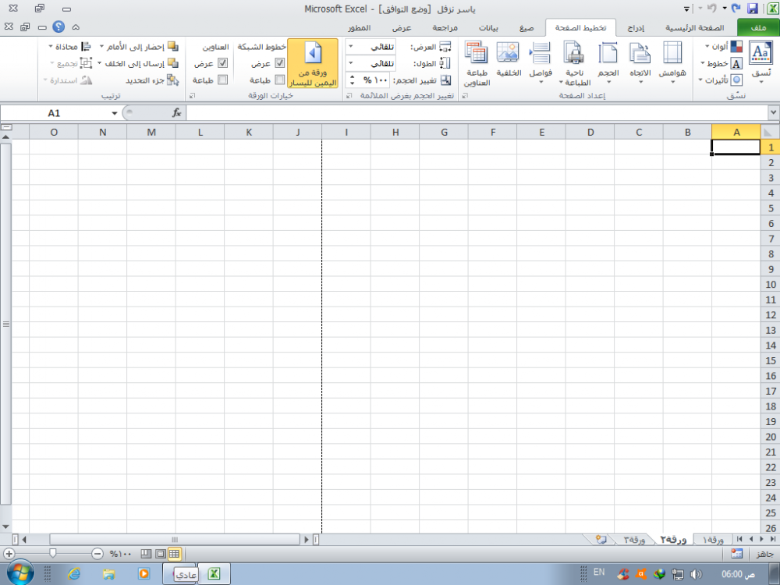Screen dimensions: 780x585
Task: Uncheck Gridlines View (عرض) checkbox
Action: (279, 63)
